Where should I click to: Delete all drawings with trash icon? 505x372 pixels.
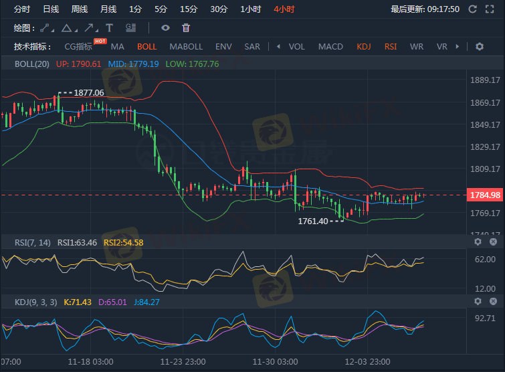pyautogui.click(x=186, y=27)
